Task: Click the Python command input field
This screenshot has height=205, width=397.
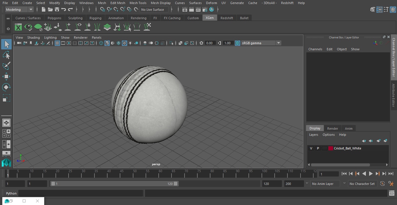Action: coord(81,193)
